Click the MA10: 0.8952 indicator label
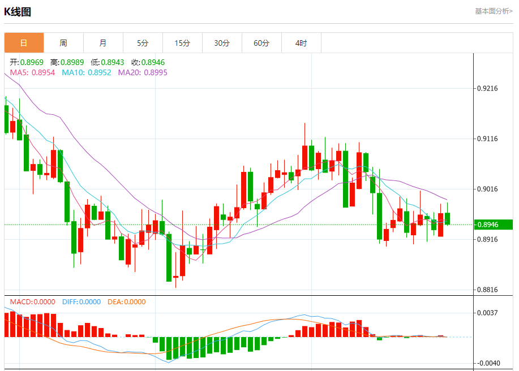This screenshot has height=371, width=519. click(87, 72)
